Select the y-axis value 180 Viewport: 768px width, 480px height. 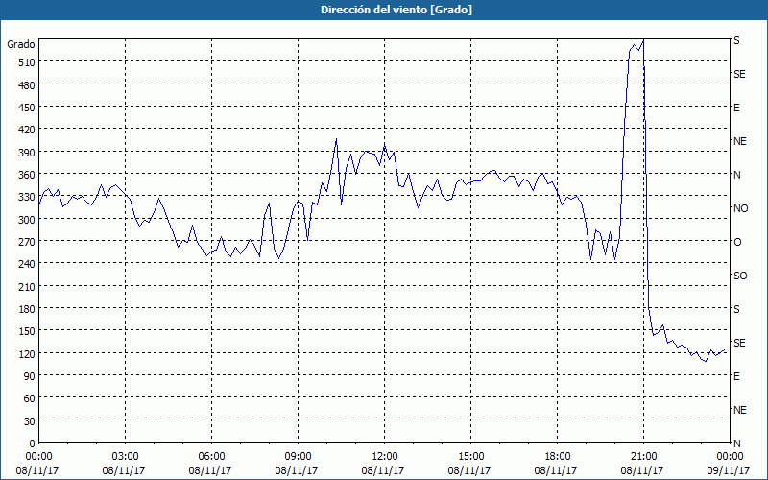(27, 309)
